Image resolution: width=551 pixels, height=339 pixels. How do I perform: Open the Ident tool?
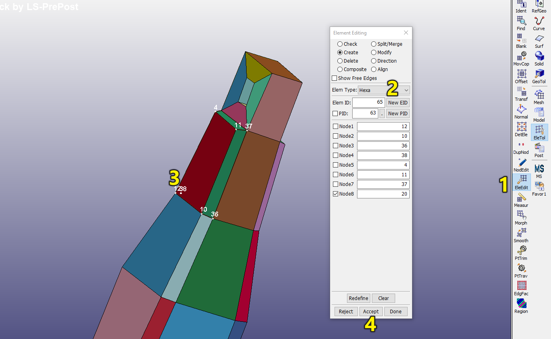click(521, 7)
